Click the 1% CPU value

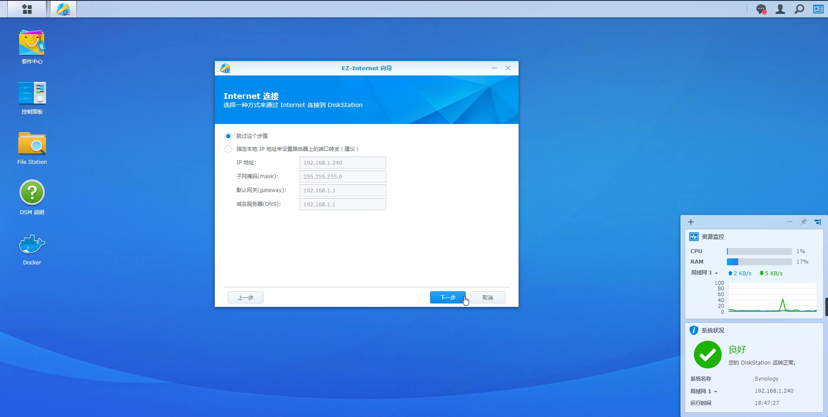pyautogui.click(x=801, y=251)
